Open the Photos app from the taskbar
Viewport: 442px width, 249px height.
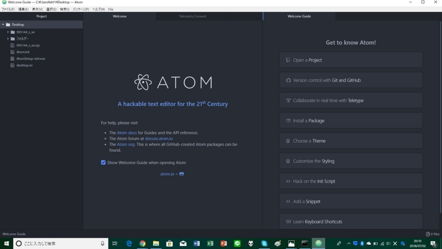tap(291, 243)
